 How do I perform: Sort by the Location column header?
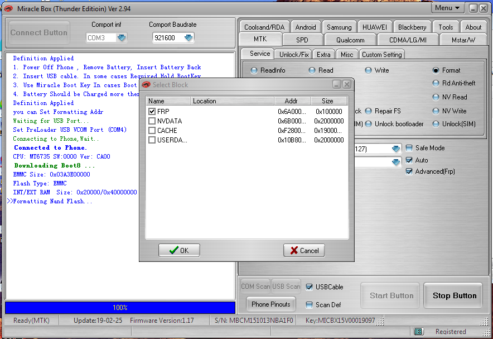point(232,101)
